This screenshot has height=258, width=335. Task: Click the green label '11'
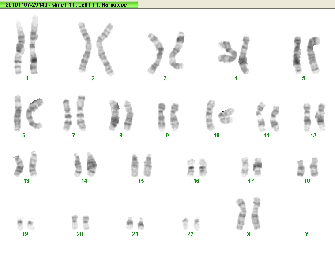[267, 135]
